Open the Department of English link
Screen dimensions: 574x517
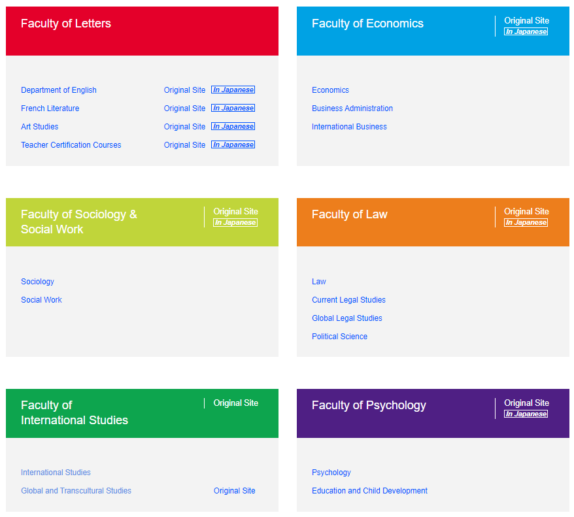pos(59,90)
